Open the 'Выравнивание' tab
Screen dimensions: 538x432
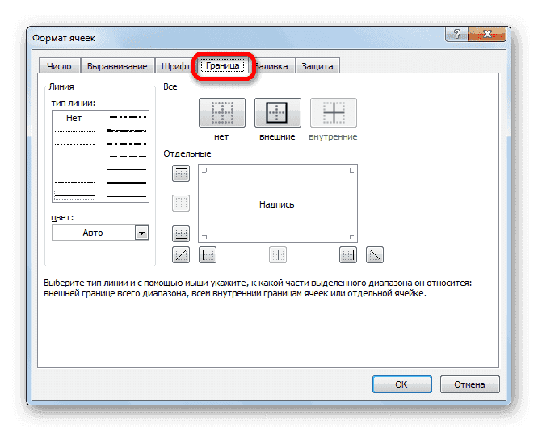coord(118,66)
